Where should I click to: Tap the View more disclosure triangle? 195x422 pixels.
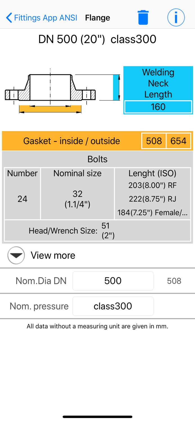coord(16,255)
